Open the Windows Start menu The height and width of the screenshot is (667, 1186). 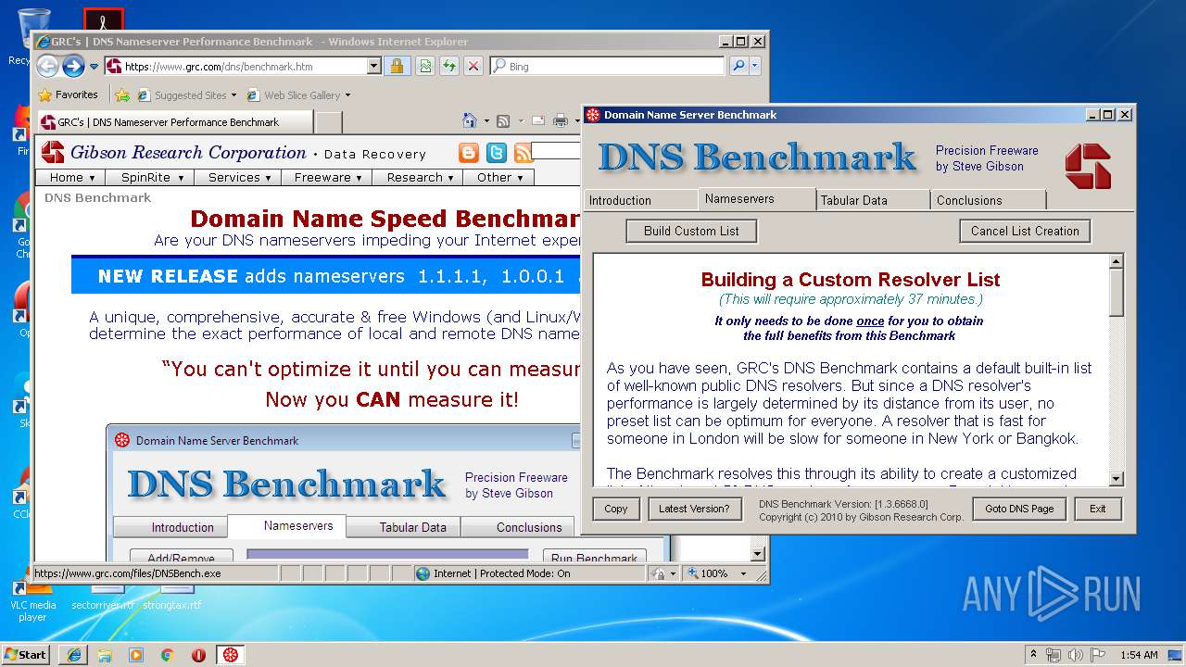(25, 654)
